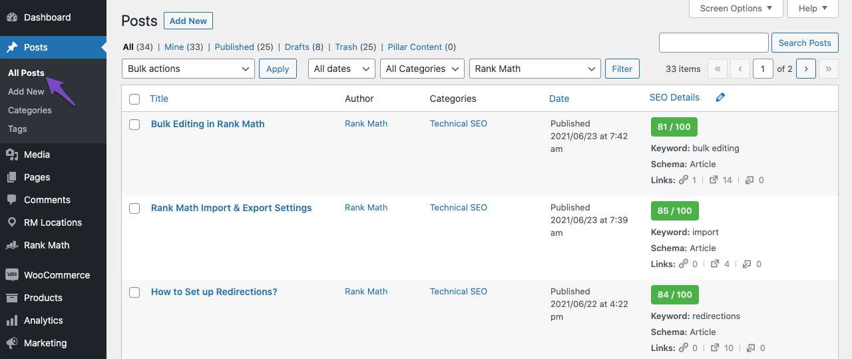This screenshot has height=359, width=852.
Task: Expand Screen Options panel
Action: pos(736,8)
